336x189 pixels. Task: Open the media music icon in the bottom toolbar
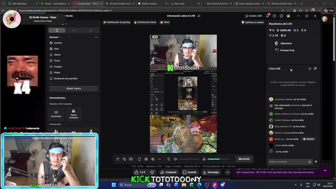[124, 159]
